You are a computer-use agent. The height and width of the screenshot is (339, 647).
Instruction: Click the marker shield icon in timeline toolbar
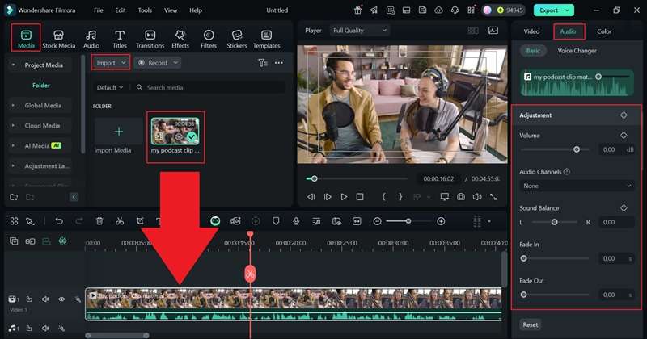coord(276,221)
